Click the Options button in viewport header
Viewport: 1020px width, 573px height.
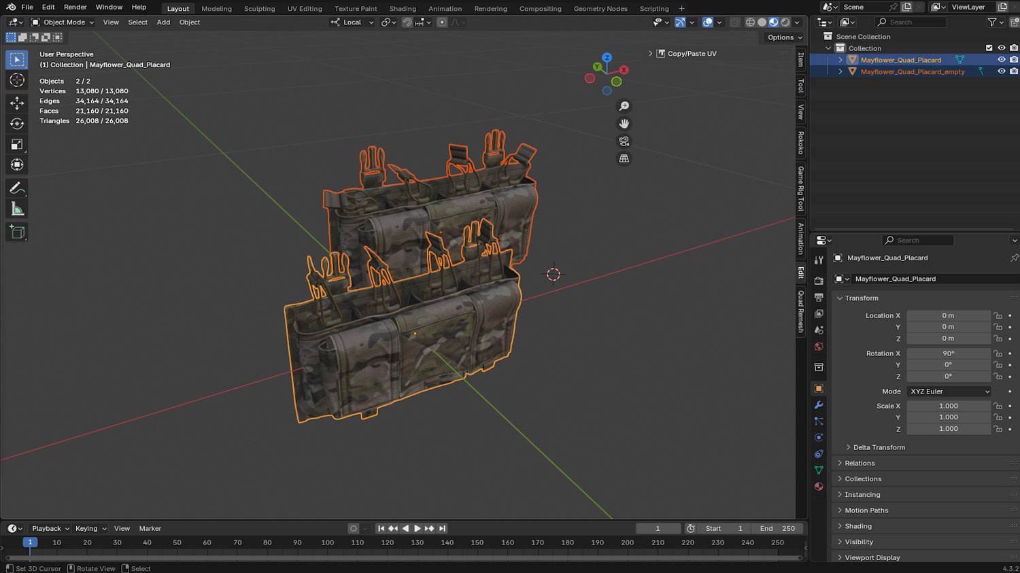(x=784, y=37)
